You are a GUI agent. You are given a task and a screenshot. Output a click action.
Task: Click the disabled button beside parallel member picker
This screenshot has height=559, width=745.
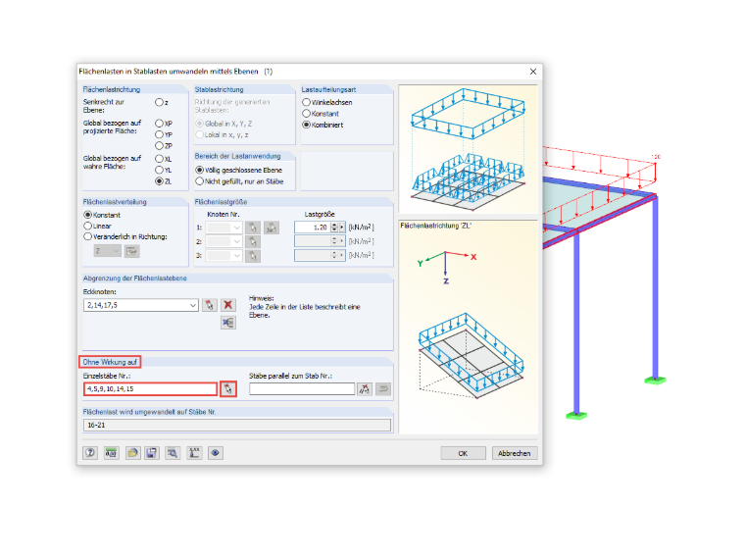383,389
